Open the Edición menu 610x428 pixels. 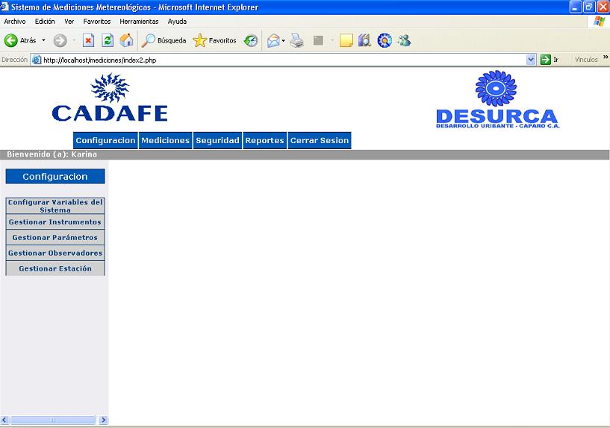tap(45, 22)
